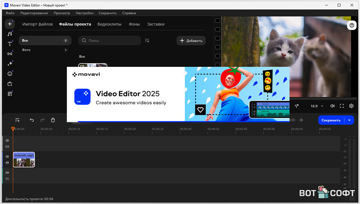360x204 pixels.
Task: Expand the save button dropdown arrow
Action: [350, 120]
